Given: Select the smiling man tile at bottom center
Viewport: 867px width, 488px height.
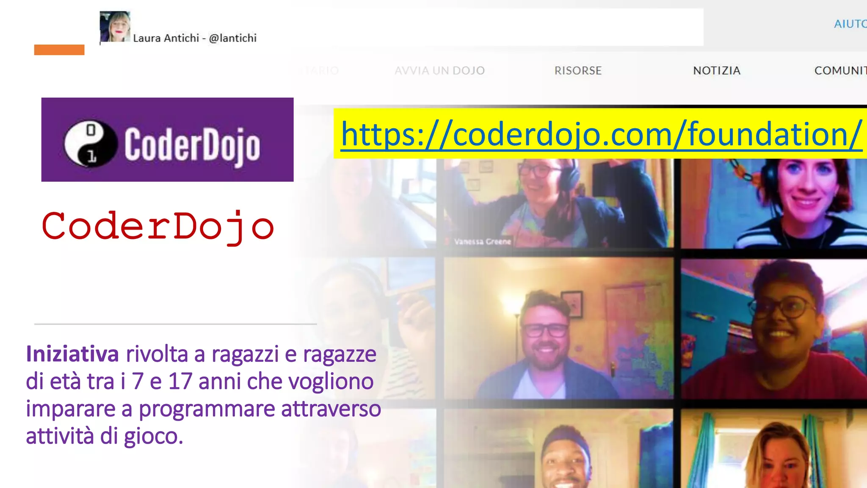Looking at the screenshot, I should coord(558,449).
